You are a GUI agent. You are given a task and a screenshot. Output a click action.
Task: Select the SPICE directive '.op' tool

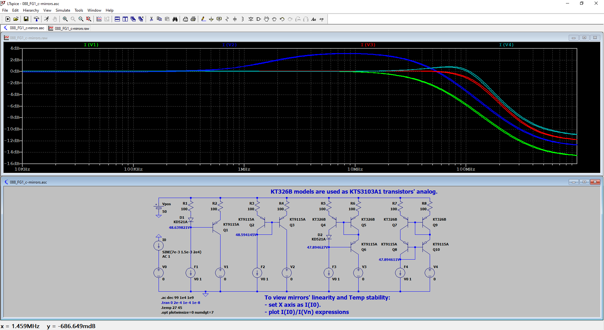click(x=322, y=19)
